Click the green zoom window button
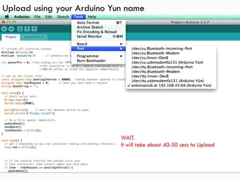The width and height of the screenshot is (240, 180). (x=14, y=22)
